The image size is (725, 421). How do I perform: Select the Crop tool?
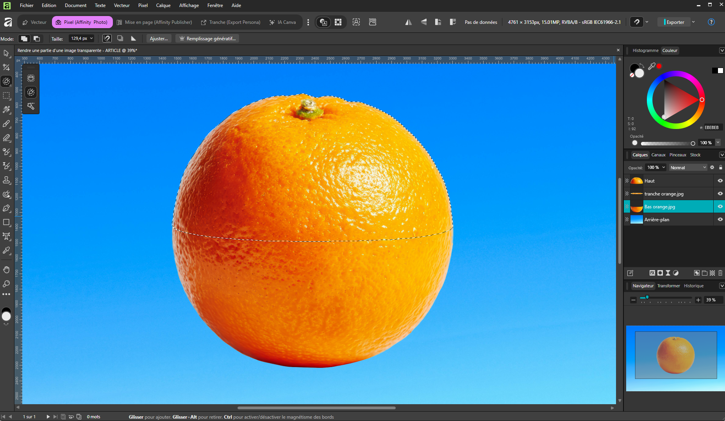(x=6, y=67)
